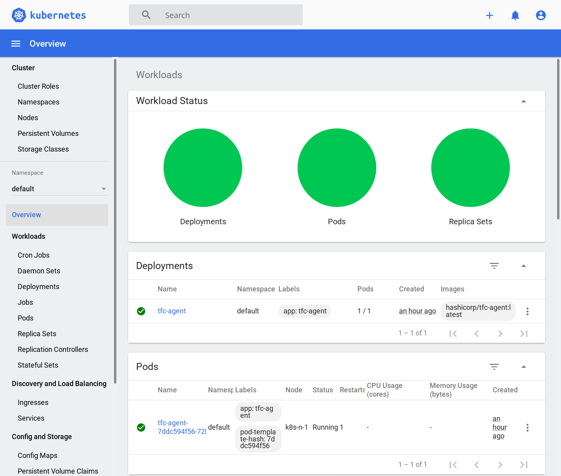
Task: Click the Cluster section heading
Action: click(23, 68)
